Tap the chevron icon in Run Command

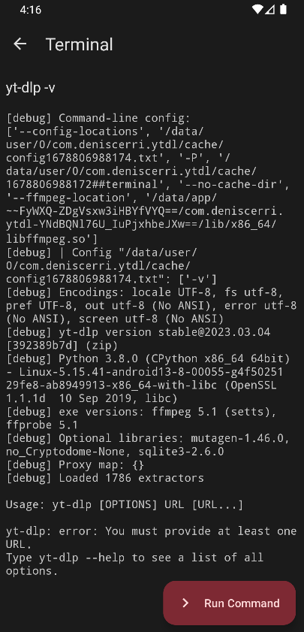tap(185, 603)
